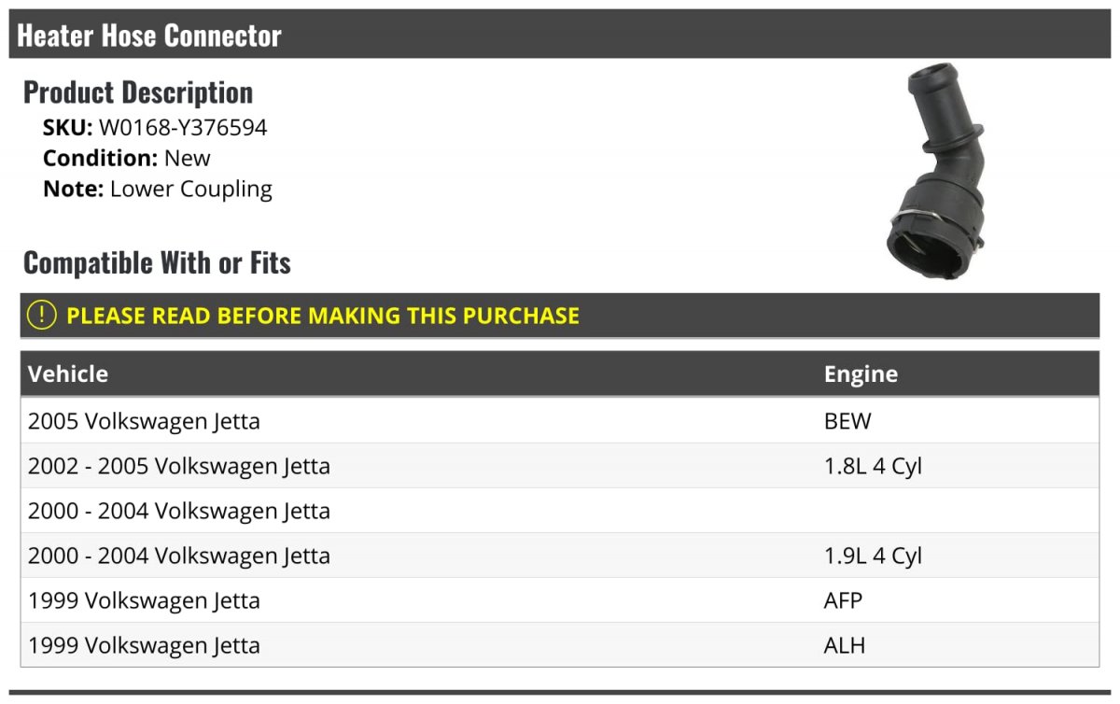Click the BEW engine code cell
Viewport: 1120px width, 704px height.
click(x=847, y=421)
